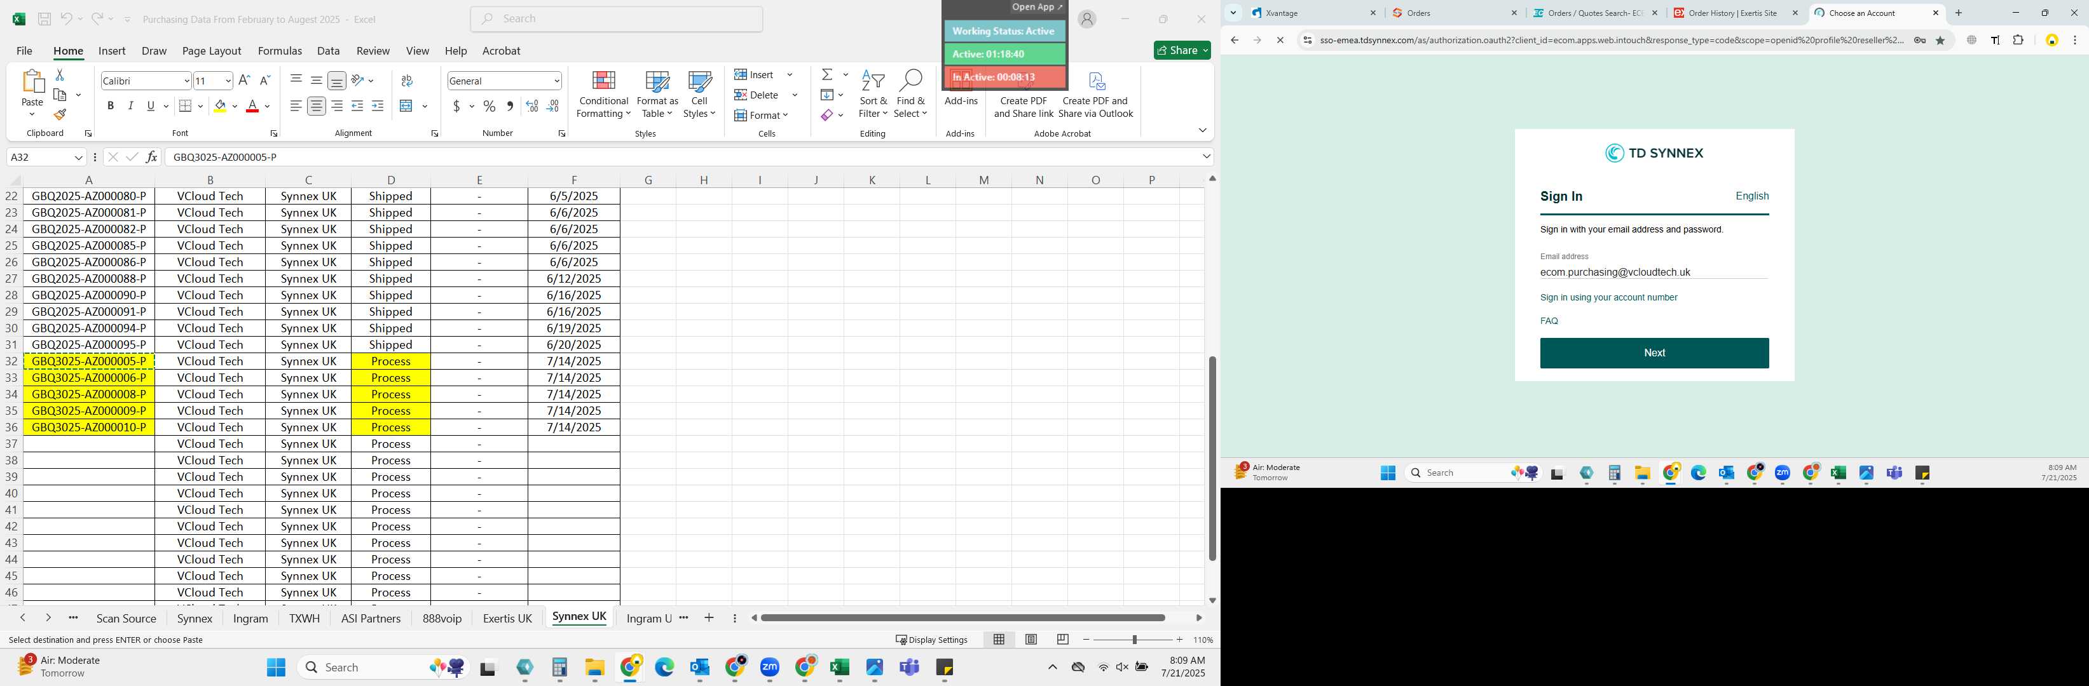Apply Accounting Number Format dollar icon

pyautogui.click(x=456, y=106)
